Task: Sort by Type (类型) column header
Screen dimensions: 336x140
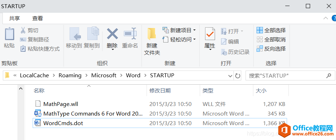Action: 208,90
